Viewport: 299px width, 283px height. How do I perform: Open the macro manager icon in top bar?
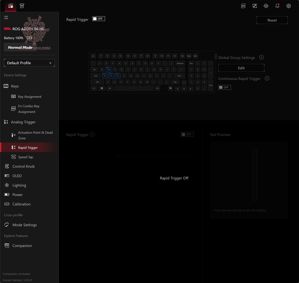click(x=243, y=6)
